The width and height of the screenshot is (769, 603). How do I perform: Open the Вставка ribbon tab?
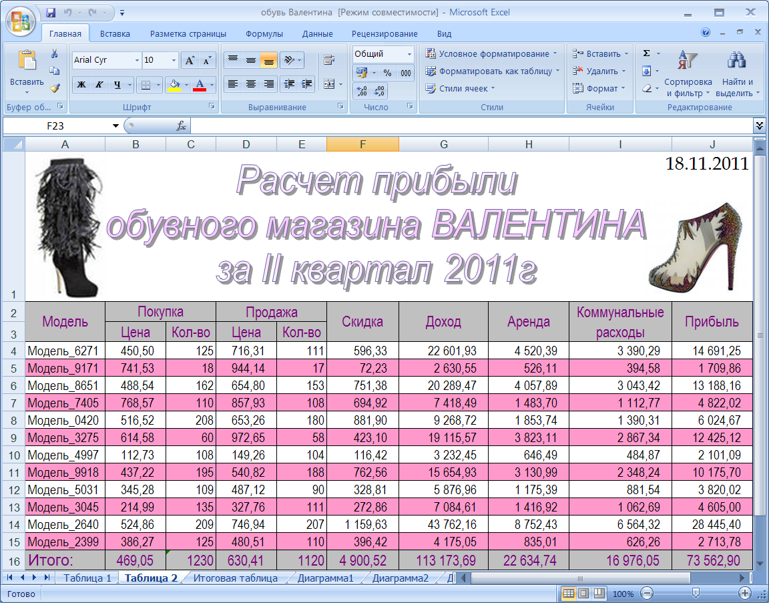tap(115, 34)
